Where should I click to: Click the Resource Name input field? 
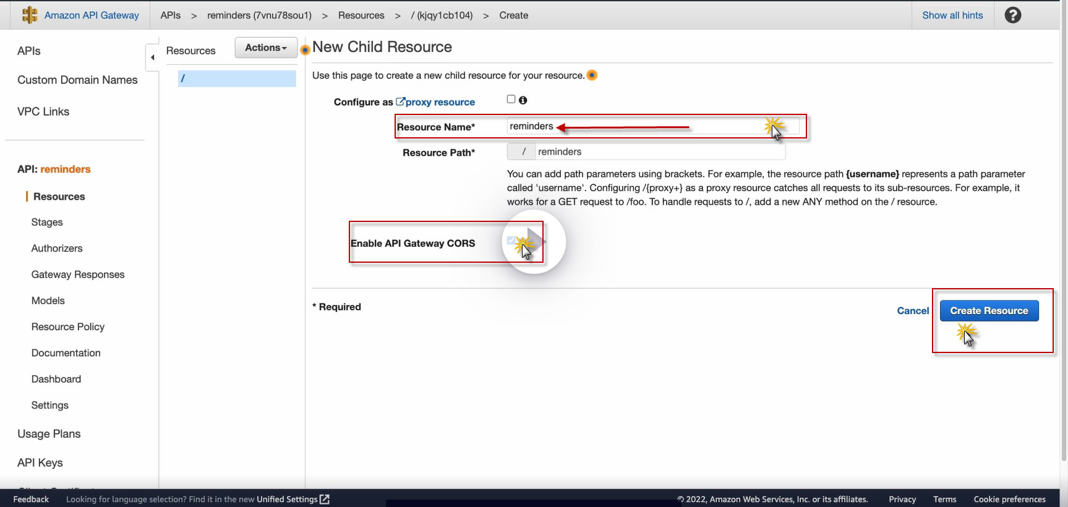[652, 126]
